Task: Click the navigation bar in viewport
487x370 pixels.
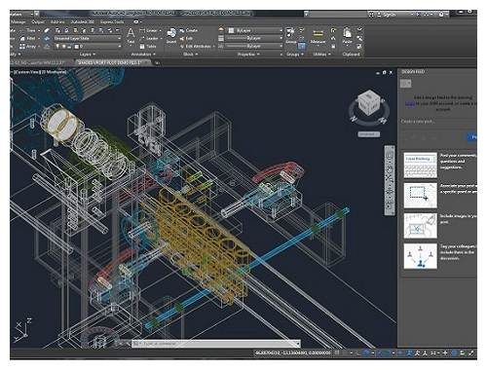Action: [390, 180]
